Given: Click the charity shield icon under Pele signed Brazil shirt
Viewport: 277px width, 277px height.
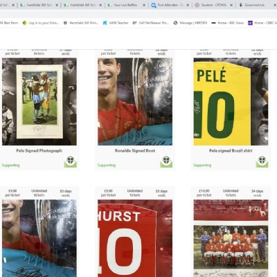Looking at the screenshot, I should [262, 161].
